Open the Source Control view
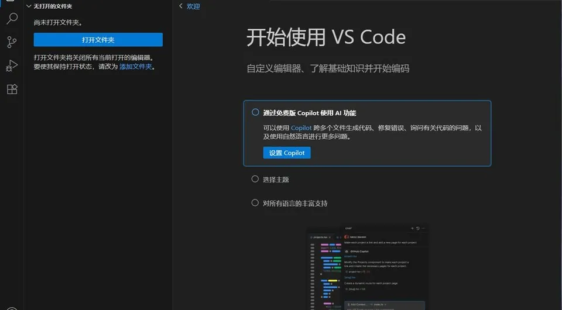The width and height of the screenshot is (562, 310). tap(12, 42)
